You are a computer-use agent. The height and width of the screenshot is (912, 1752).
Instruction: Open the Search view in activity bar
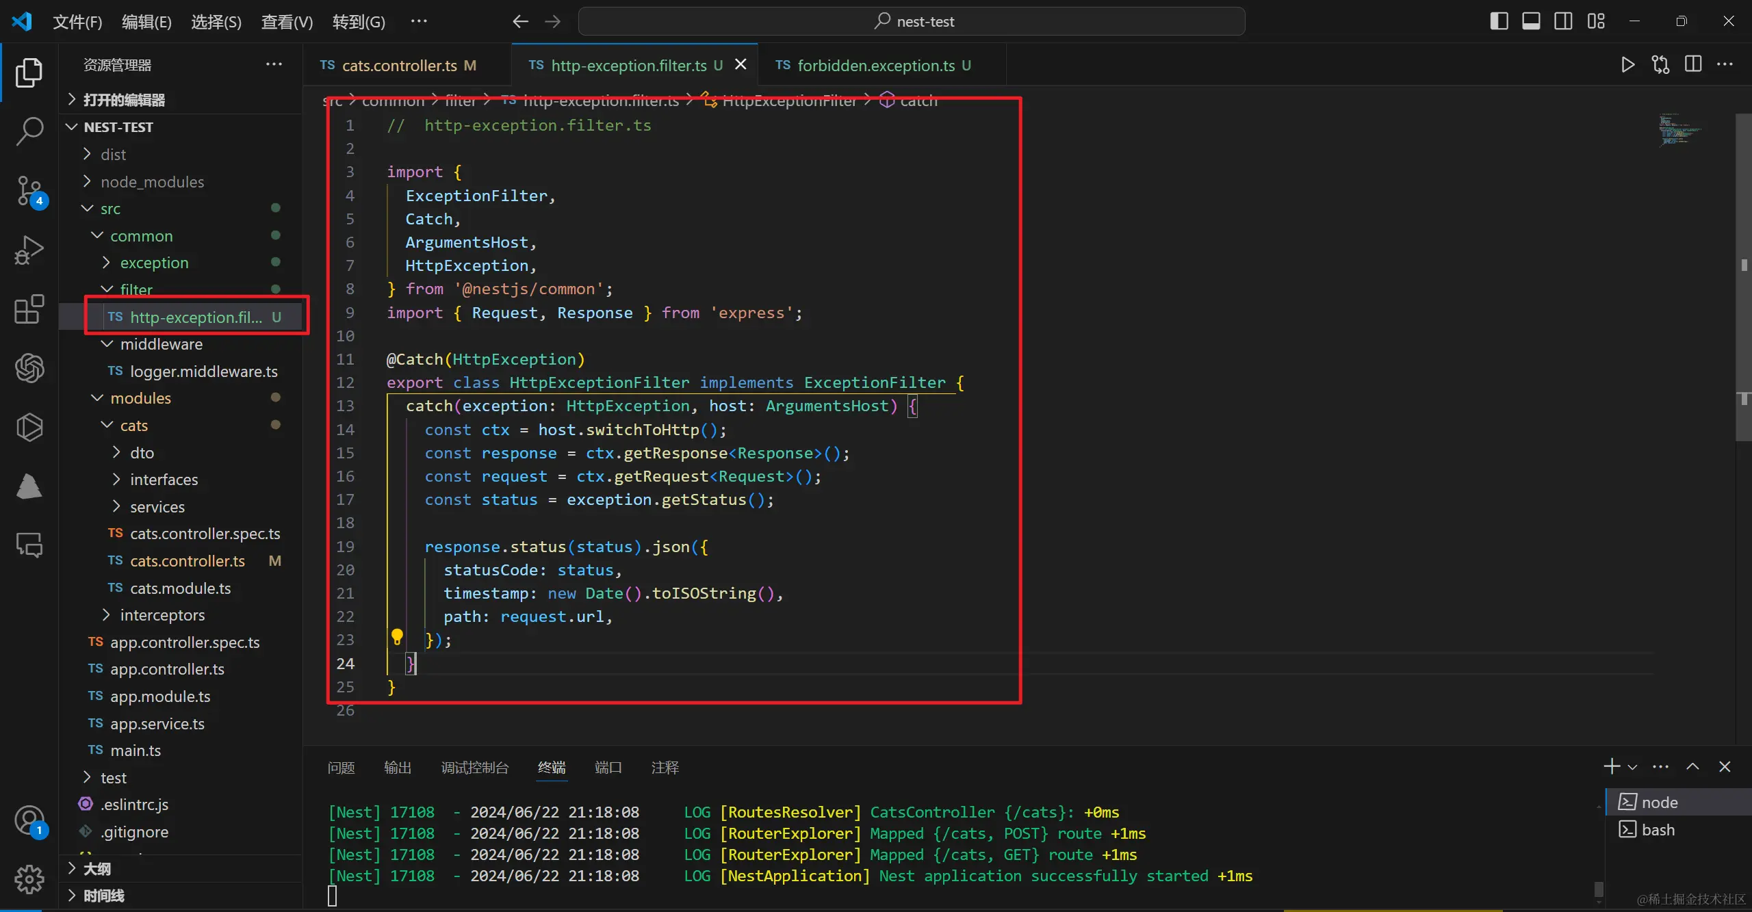coord(29,131)
